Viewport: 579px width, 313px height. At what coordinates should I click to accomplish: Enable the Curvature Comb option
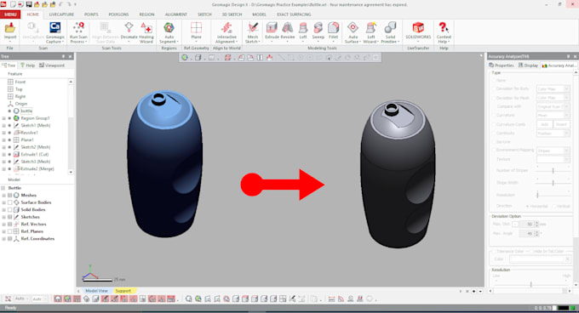coord(493,124)
